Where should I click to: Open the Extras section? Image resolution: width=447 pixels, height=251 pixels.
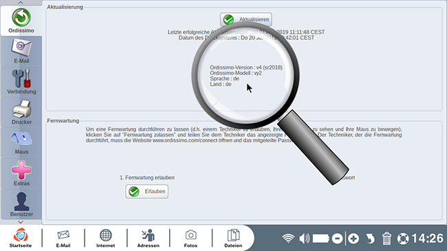[21, 173]
